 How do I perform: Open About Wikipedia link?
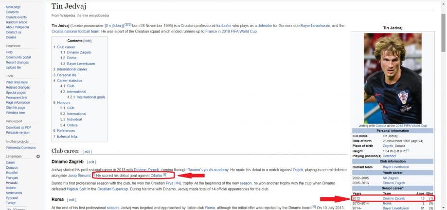pyautogui.click(x=17, y=27)
